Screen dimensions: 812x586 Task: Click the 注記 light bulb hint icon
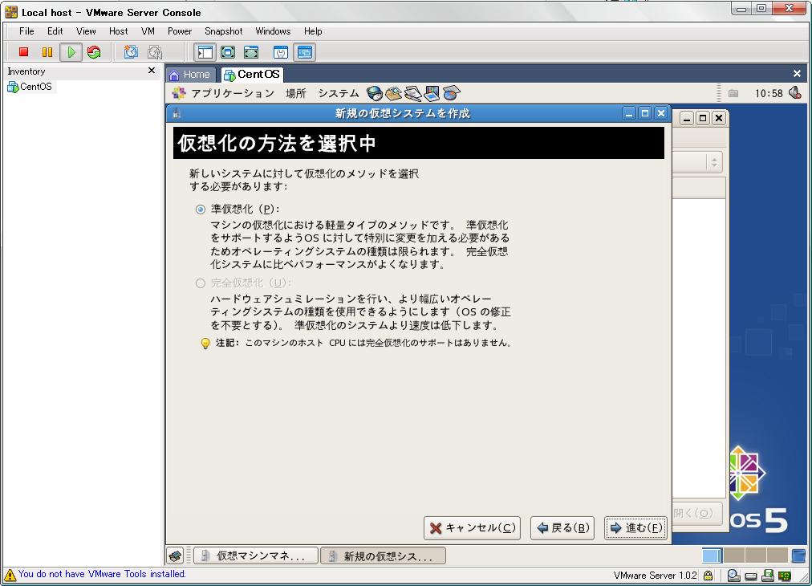coord(205,344)
